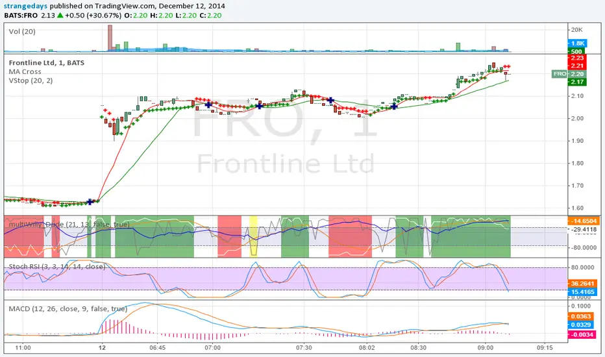Click the green 500 volume label
Viewport: 605px width, 357px height.
click(576, 51)
